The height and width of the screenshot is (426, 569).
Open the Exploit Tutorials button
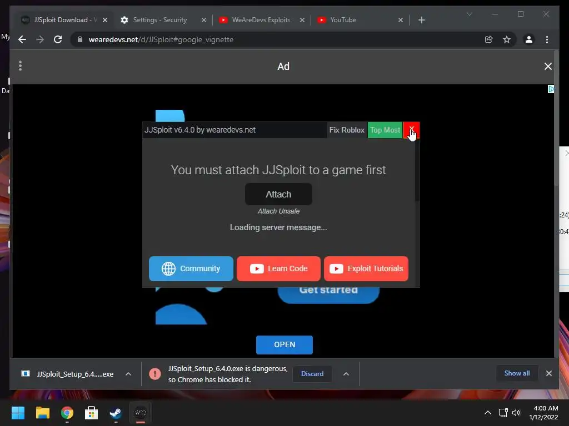point(366,268)
